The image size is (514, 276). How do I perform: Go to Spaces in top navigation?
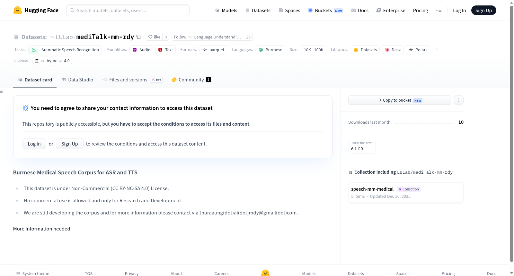point(289,10)
